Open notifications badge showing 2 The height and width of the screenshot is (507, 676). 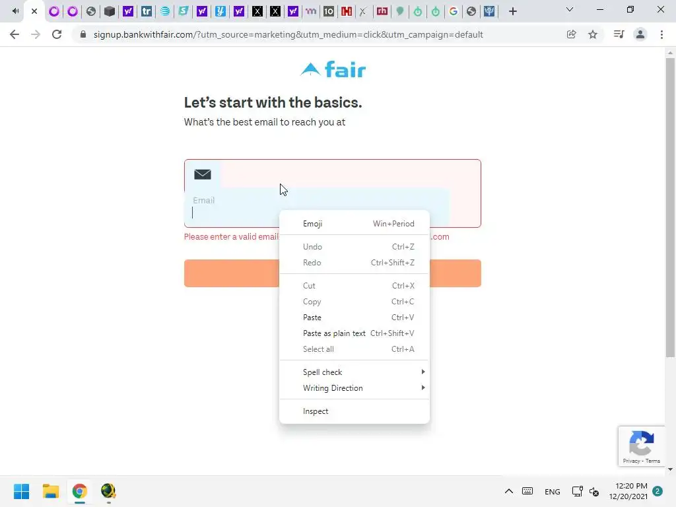pos(658,491)
